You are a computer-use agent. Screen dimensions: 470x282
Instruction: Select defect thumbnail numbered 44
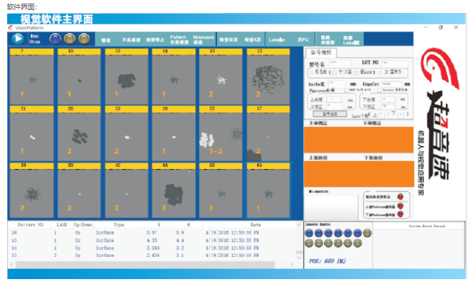click(x=173, y=190)
